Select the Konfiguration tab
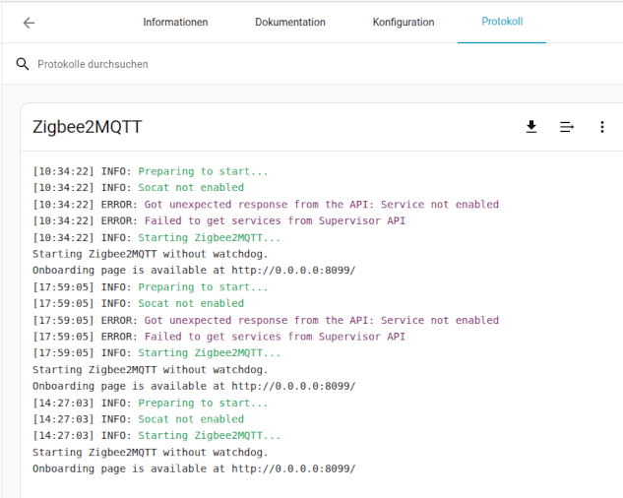Image resolution: width=623 pixels, height=498 pixels. (403, 23)
